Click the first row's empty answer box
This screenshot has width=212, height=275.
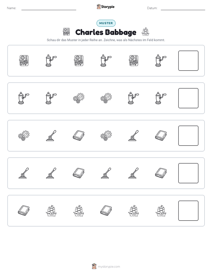[x=188, y=61]
